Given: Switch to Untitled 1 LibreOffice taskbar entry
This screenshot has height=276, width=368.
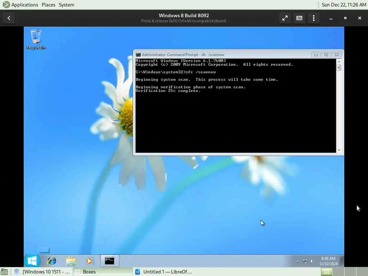Looking at the screenshot, I should tap(164, 272).
